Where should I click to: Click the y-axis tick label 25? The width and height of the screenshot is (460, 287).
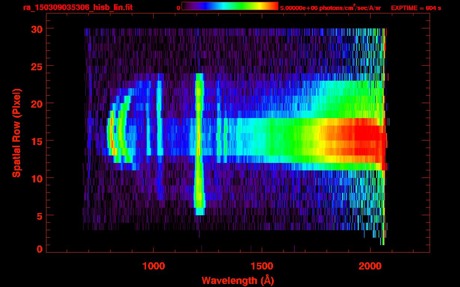[x=36, y=66]
